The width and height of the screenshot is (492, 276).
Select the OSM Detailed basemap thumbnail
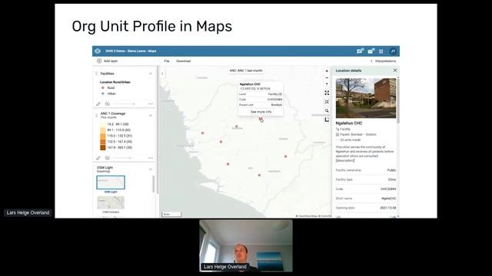tap(111, 202)
